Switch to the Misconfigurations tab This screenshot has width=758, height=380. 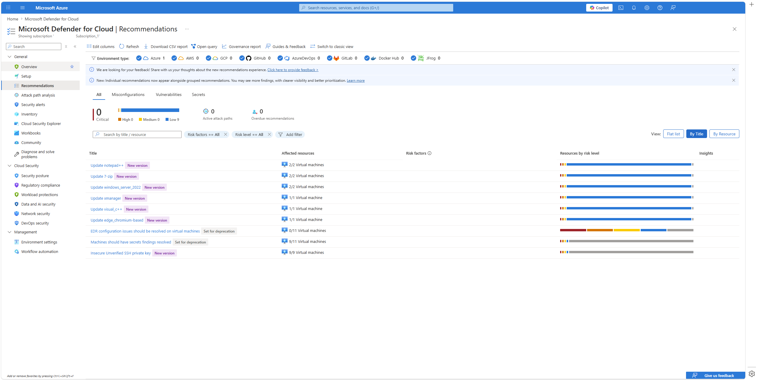click(128, 95)
